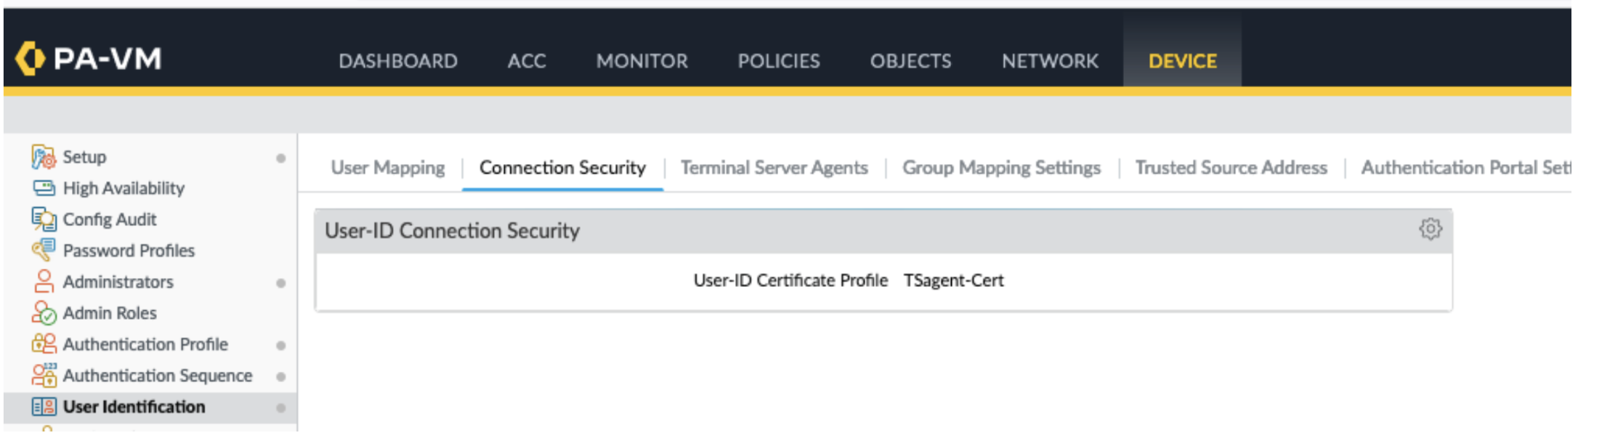Click the Setup icon in sidebar
Image resolution: width=1623 pixels, height=446 pixels.
coord(44,157)
